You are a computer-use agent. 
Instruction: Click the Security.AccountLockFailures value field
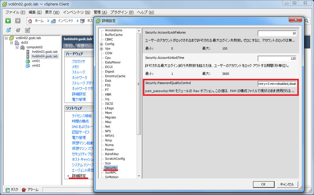277,33
